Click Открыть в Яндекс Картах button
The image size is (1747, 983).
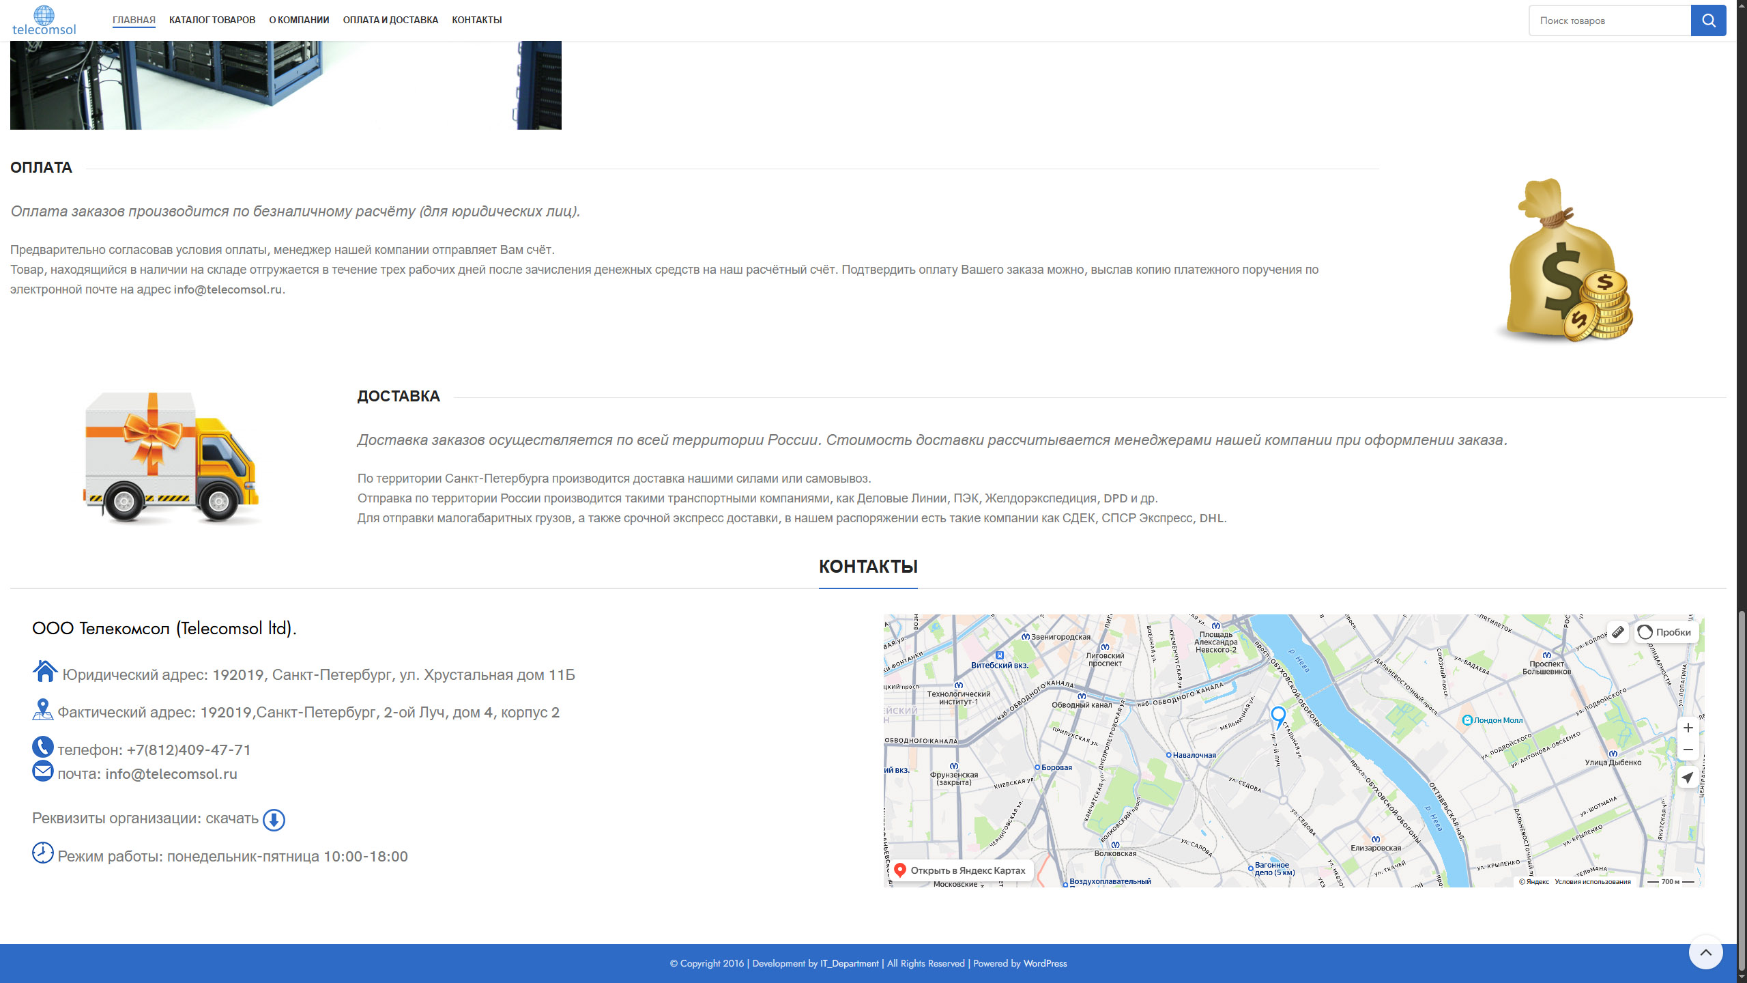click(961, 870)
